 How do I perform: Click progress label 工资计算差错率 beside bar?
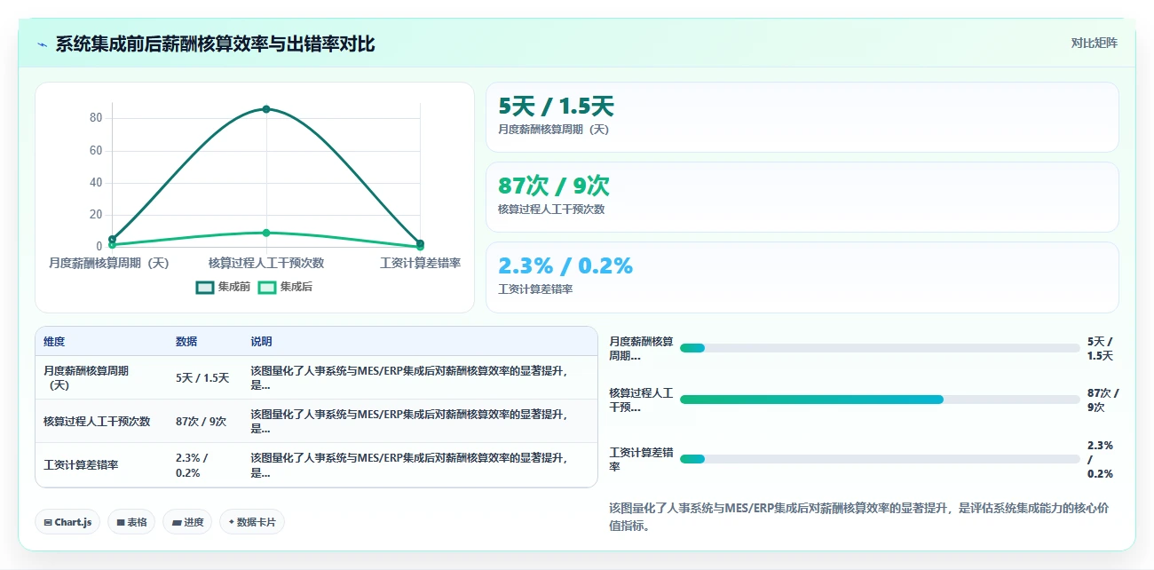[641, 459]
